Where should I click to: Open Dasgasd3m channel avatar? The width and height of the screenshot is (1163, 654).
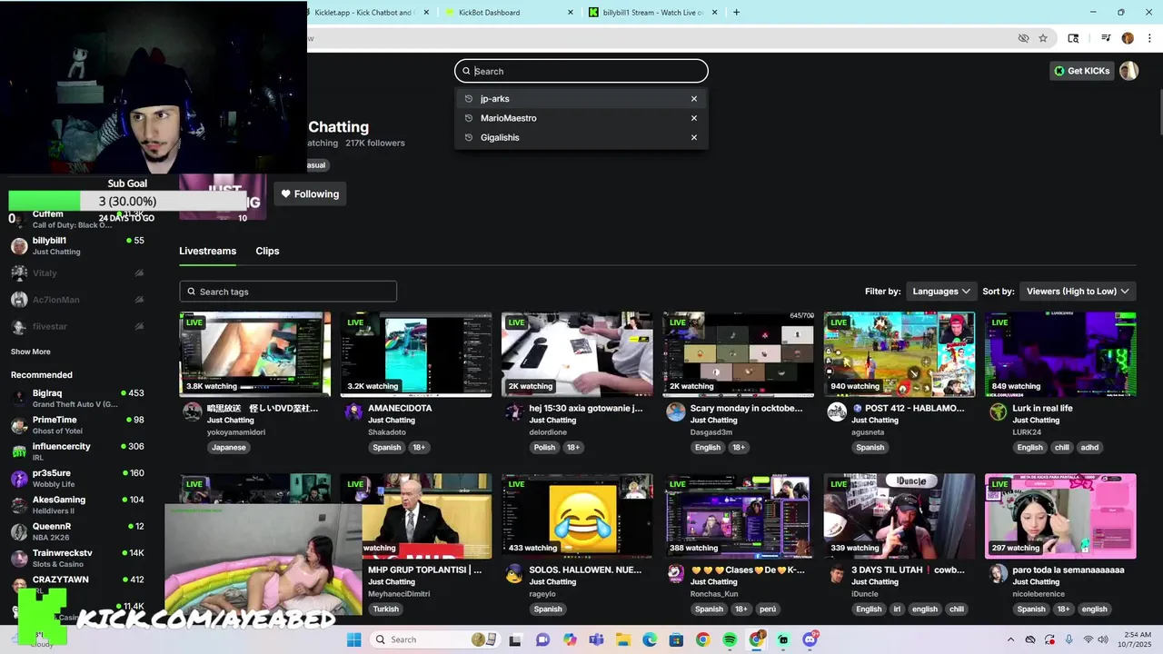point(675,411)
